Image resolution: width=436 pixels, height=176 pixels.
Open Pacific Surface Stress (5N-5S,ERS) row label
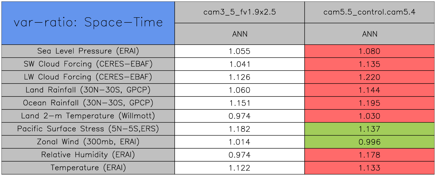pyautogui.click(x=88, y=129)
